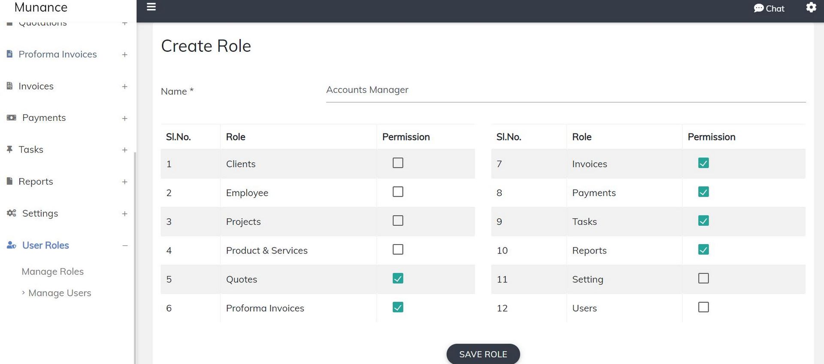
Task: Toggle the hamburger menu icon
Action: pos(151,7)
